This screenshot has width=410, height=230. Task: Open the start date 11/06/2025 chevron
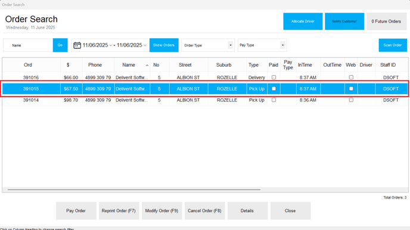point(111,45)
